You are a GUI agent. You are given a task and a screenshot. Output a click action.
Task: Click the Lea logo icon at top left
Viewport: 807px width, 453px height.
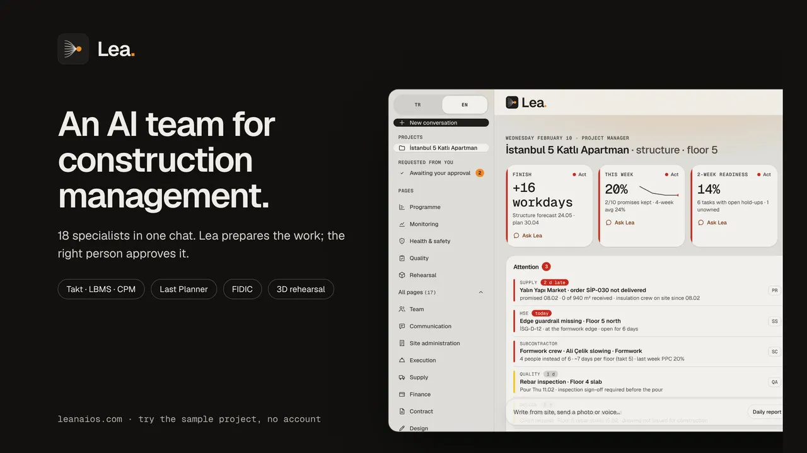73,49
